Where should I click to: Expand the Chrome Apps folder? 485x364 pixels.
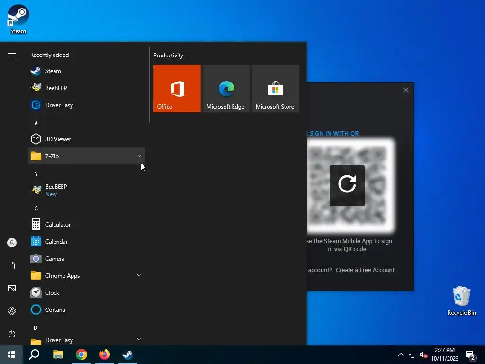87,275
